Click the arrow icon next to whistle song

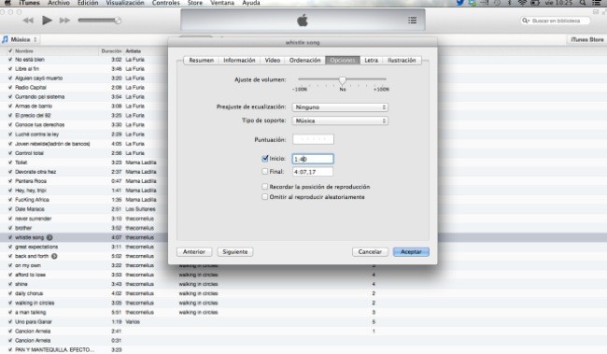click(49, 237)
